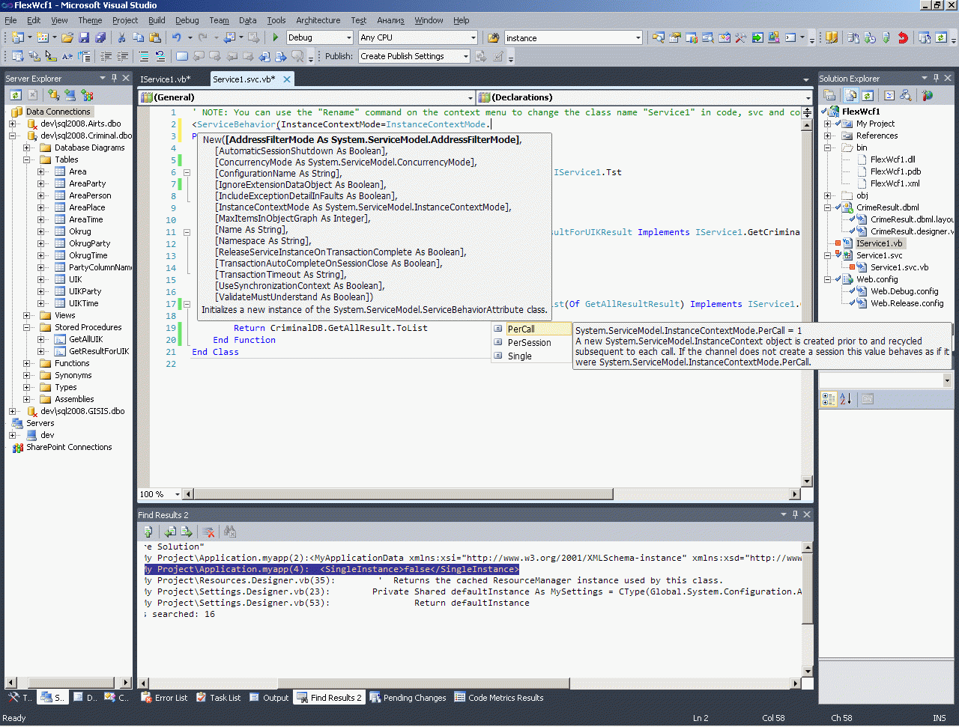
Task: Click the Undo arrow in the toolbar
Action: coord(177,37)
